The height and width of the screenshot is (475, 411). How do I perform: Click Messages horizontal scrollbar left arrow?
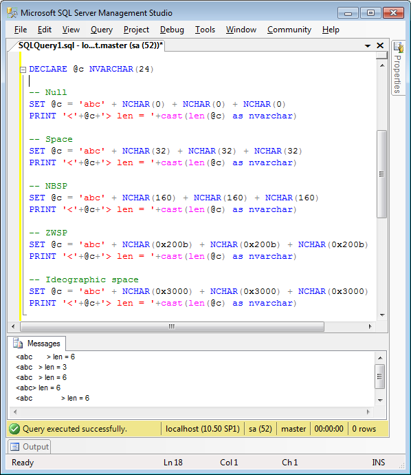pos(15,412)
